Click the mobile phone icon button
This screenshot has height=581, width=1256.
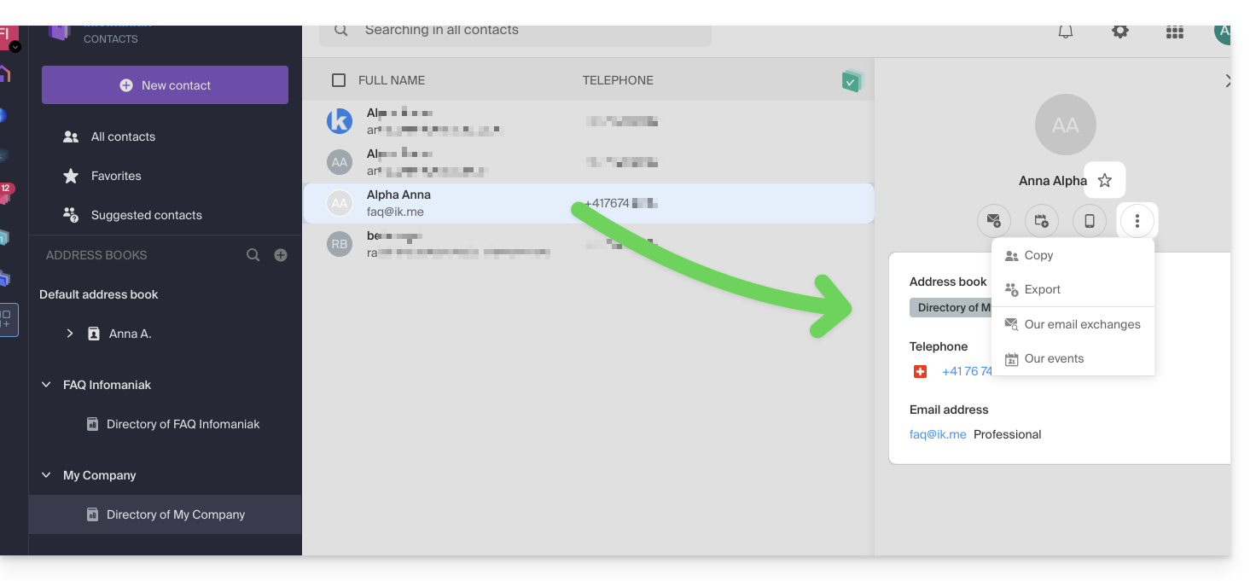tap(1090, 221)
